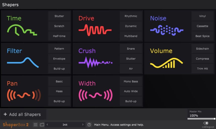The image size is (216, 129).
Task: Go to the next preset arrow
Action: pos(83,124)
